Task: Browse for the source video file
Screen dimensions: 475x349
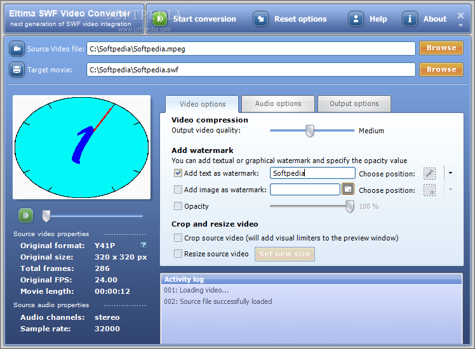Action: tap(441, 48)
